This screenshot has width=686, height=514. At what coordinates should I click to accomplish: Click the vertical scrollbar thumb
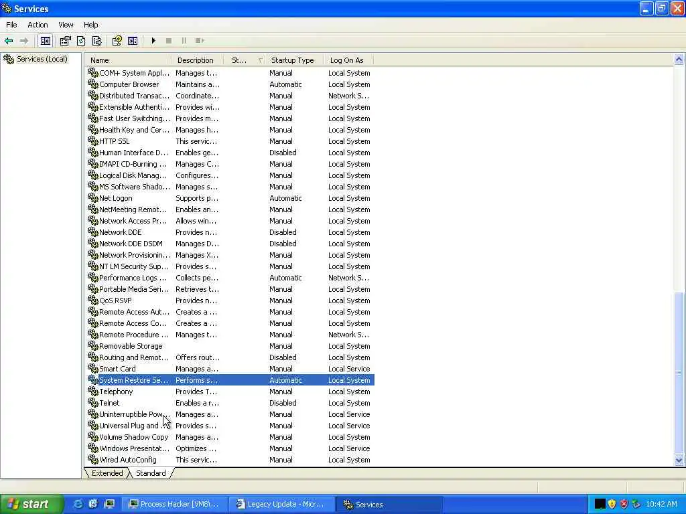[679, 373]
